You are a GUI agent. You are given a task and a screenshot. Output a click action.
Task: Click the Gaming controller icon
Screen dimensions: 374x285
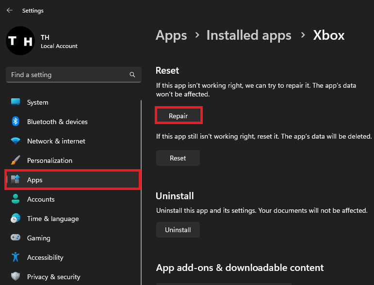click(16, 238)
